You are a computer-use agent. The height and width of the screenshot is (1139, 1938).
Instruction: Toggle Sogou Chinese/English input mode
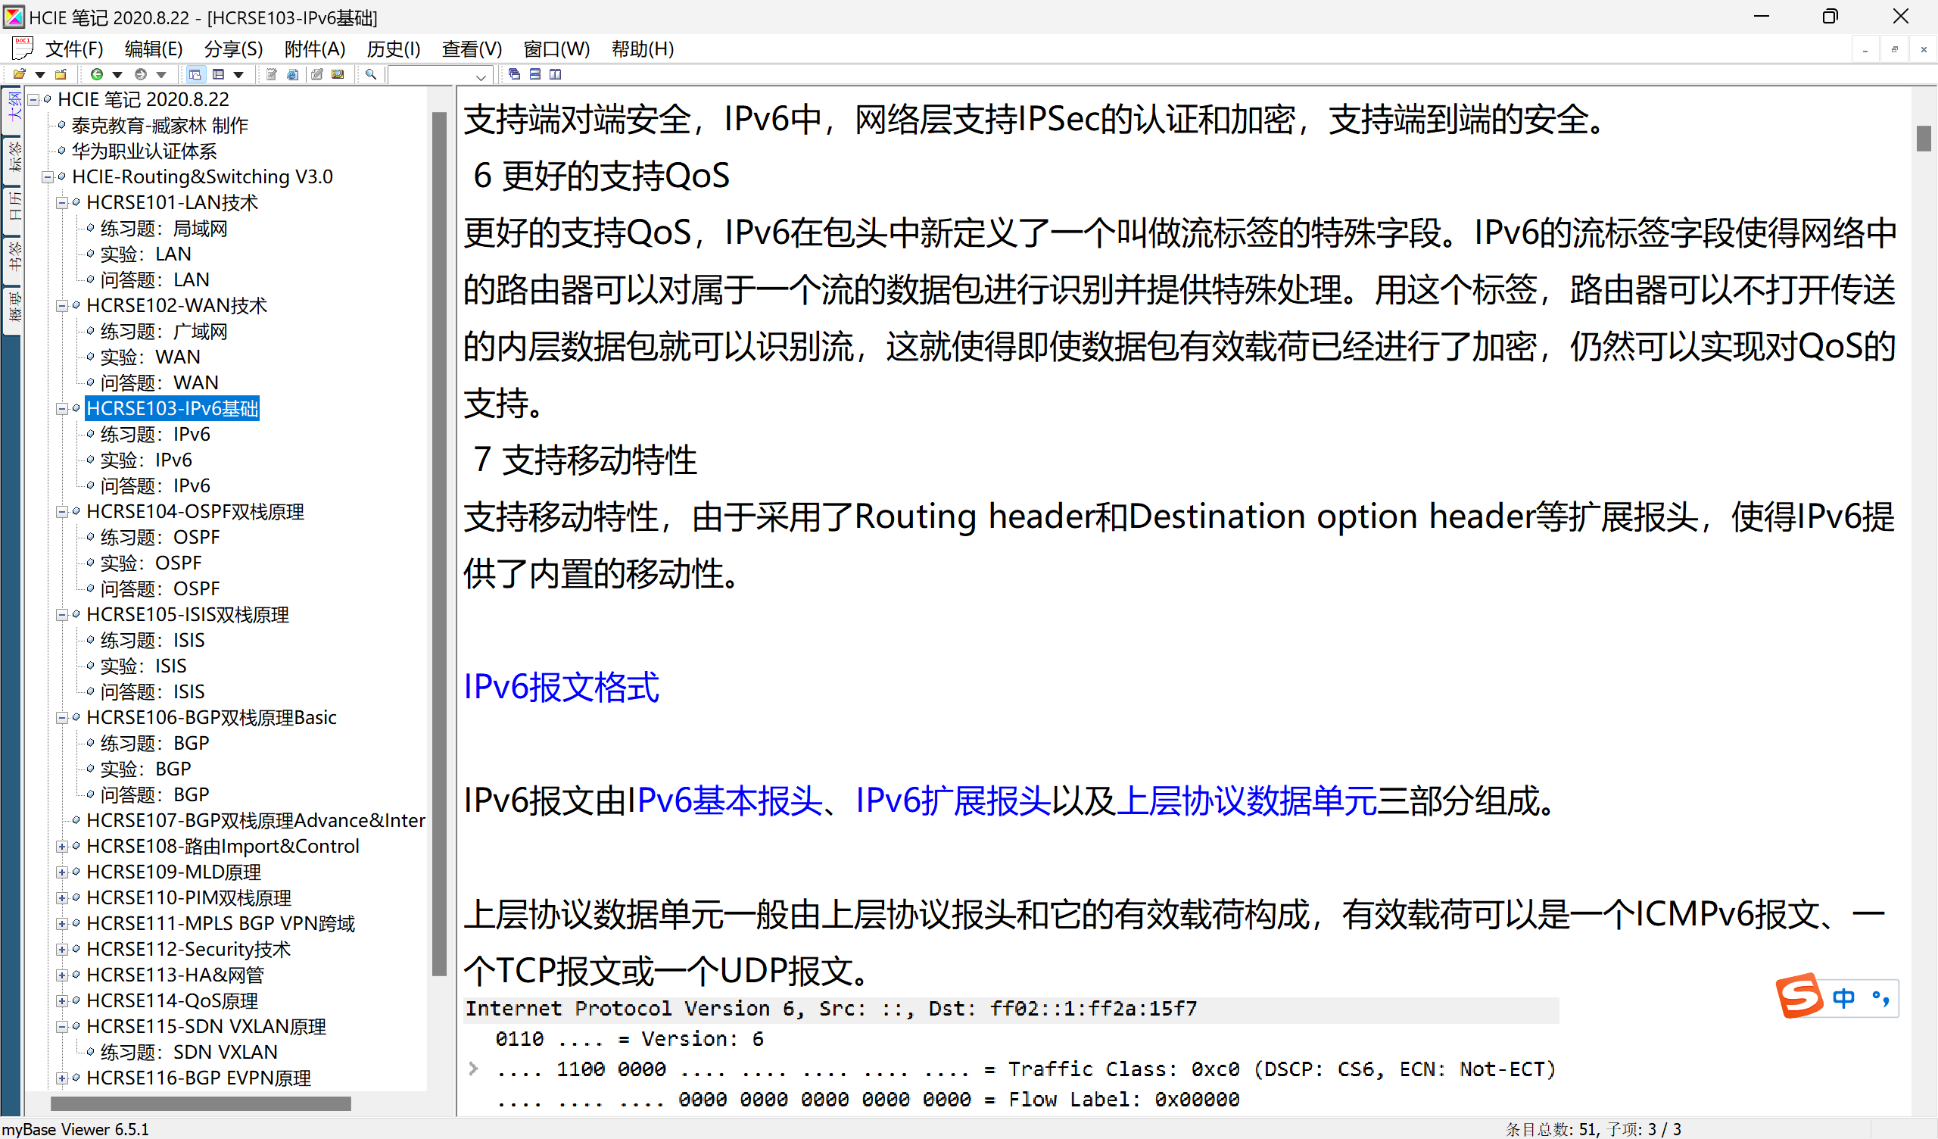tap(1843, 998)
